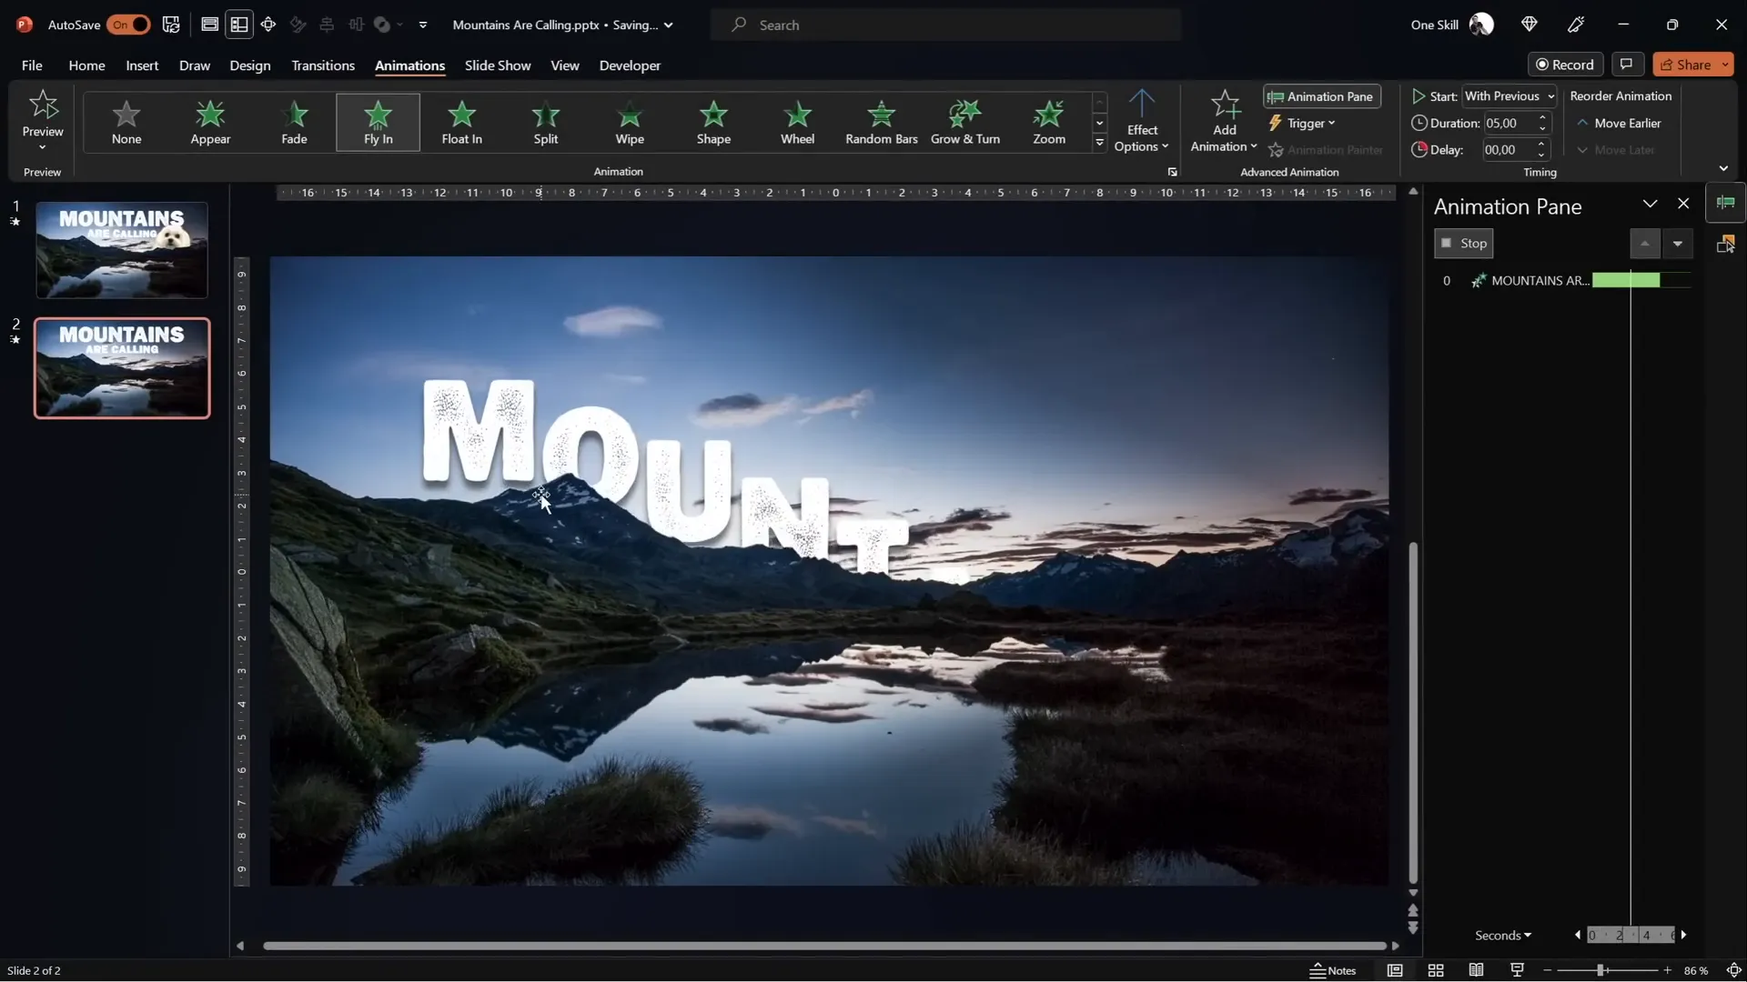1747x982 pixels.
Task: Apply the Random Bars animation
Action: pyautogui.click(x=881, y=122)
